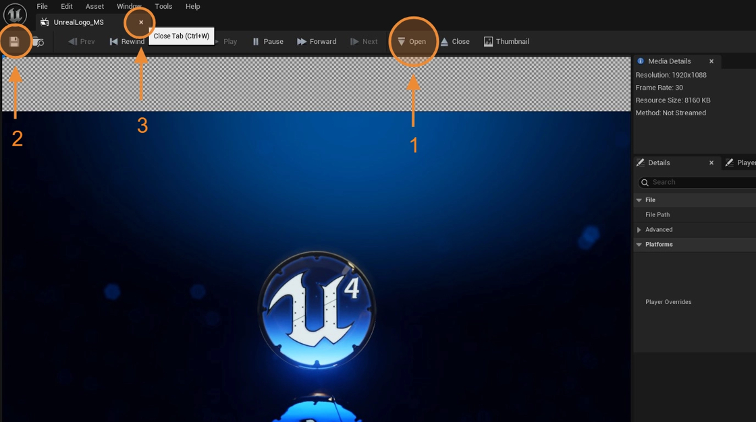Collapse the File section
This screenshot has width=756, height=422.
[x=639, y=200]
